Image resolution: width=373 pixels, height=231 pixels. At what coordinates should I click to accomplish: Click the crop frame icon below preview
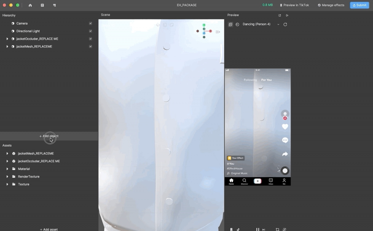point(277,229)
